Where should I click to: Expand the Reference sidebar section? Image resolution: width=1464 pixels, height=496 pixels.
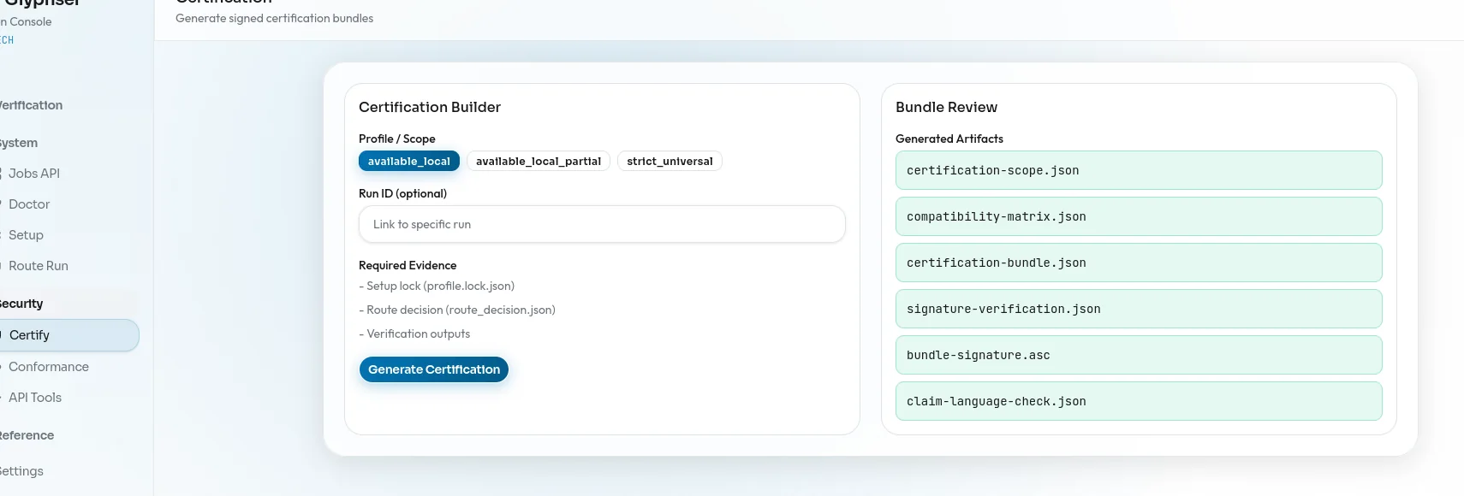tap(27, 435)
